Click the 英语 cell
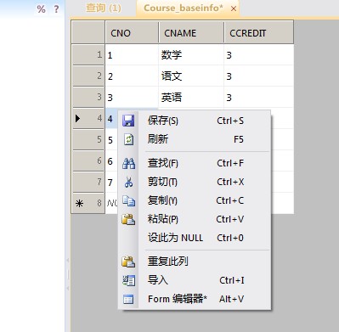The width and height of the screenshot is (339, 332). (191, 97)
